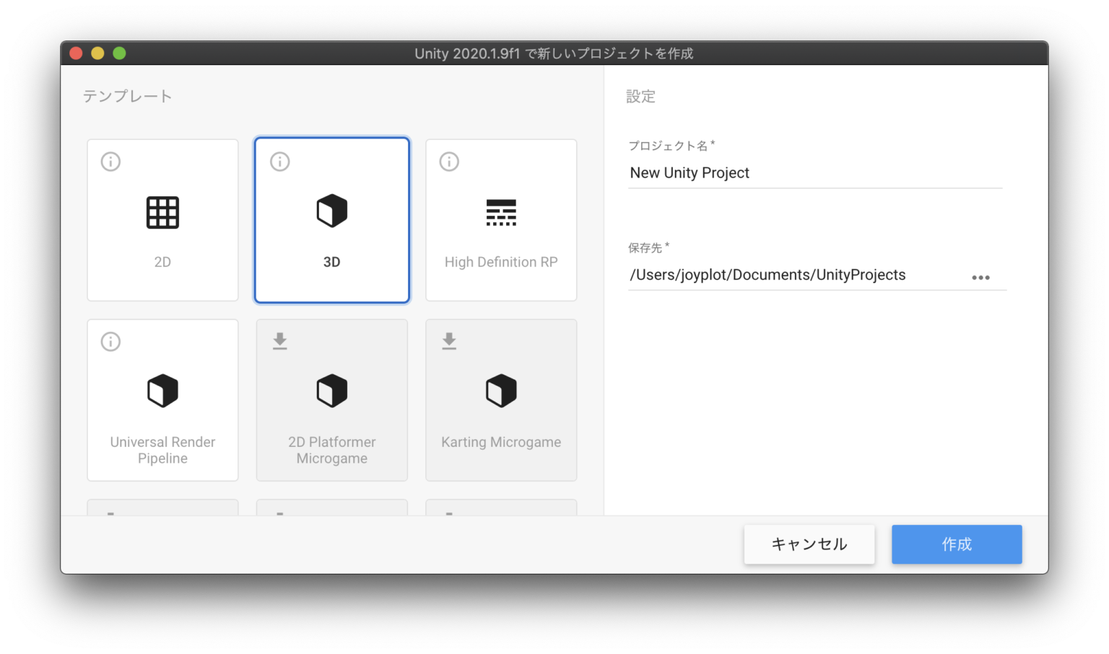Open the info tooltip on the 2D template
The image size is (1109, 654).
tap(110, 162)
